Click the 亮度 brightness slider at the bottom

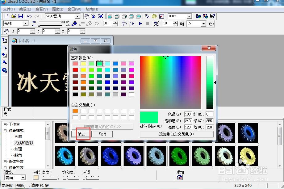point(51,178)
